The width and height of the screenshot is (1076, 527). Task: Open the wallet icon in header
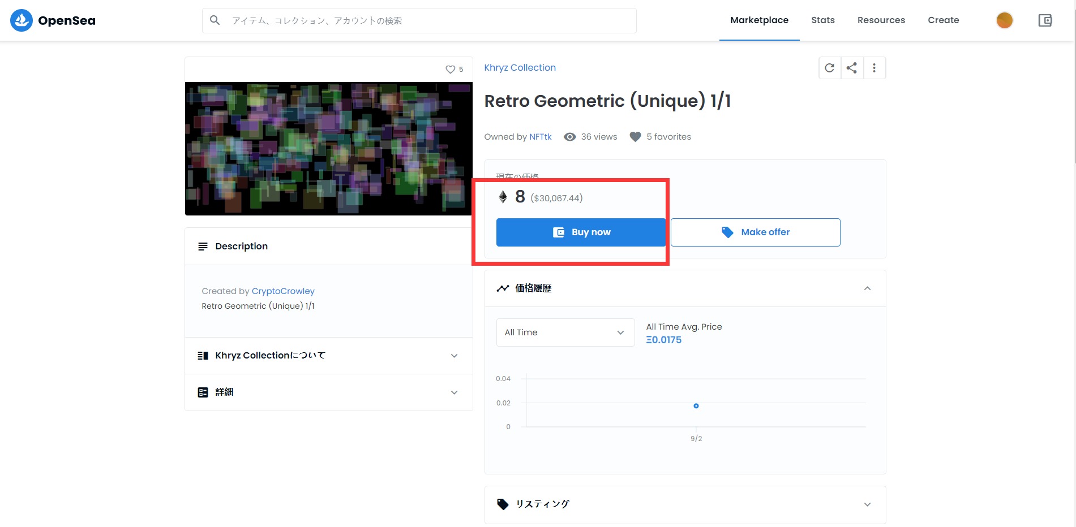click(x=1045, y=20)
